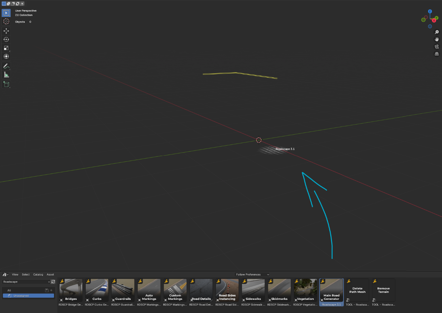Select the Bridges asset thumbnail
Screen dimensions: 442x313
pos(71,290)
